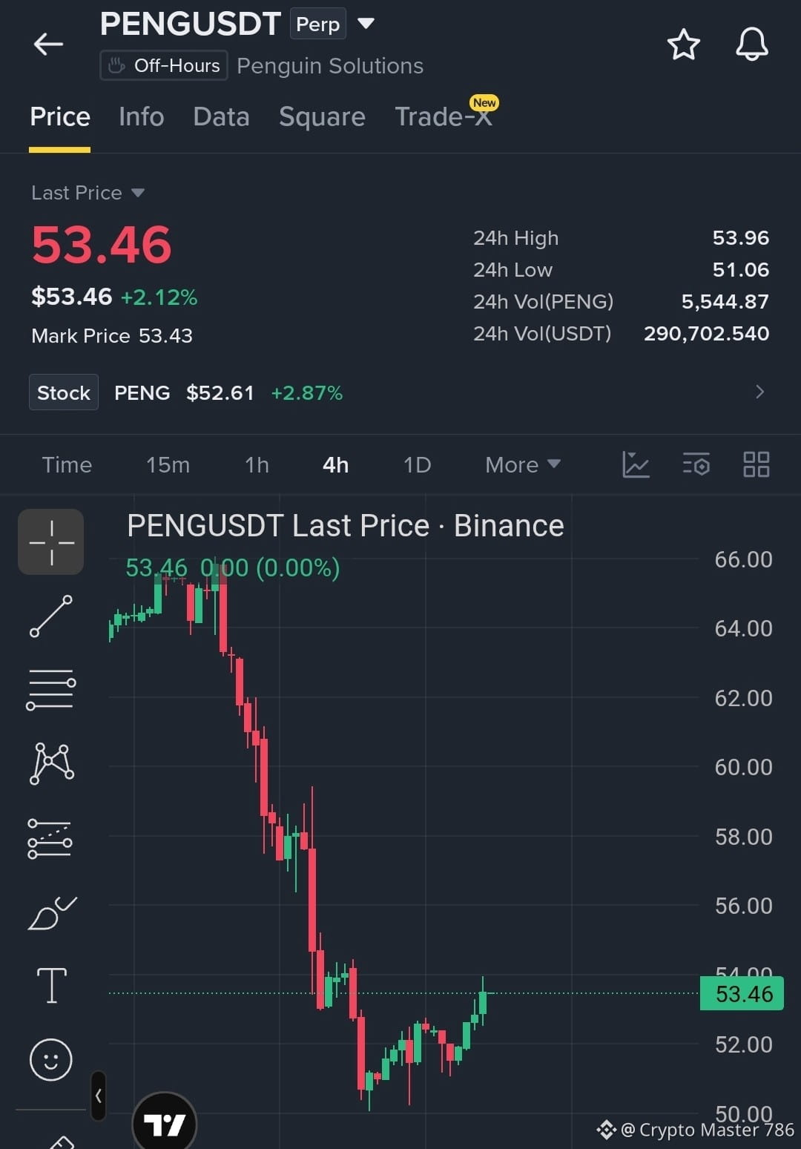
Task: Click the Penguin Solutions company name
Action: [330, 66]
